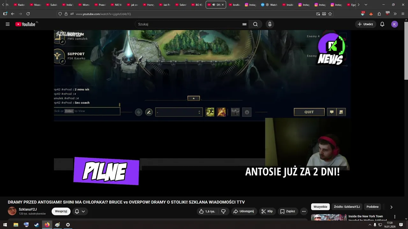Open Windows Start menu
The image size is (408, 229).
point(5,225)
